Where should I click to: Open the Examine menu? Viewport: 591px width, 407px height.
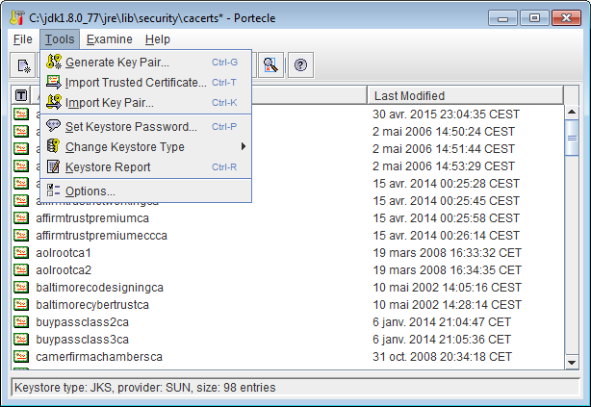[x=109, y=39]
